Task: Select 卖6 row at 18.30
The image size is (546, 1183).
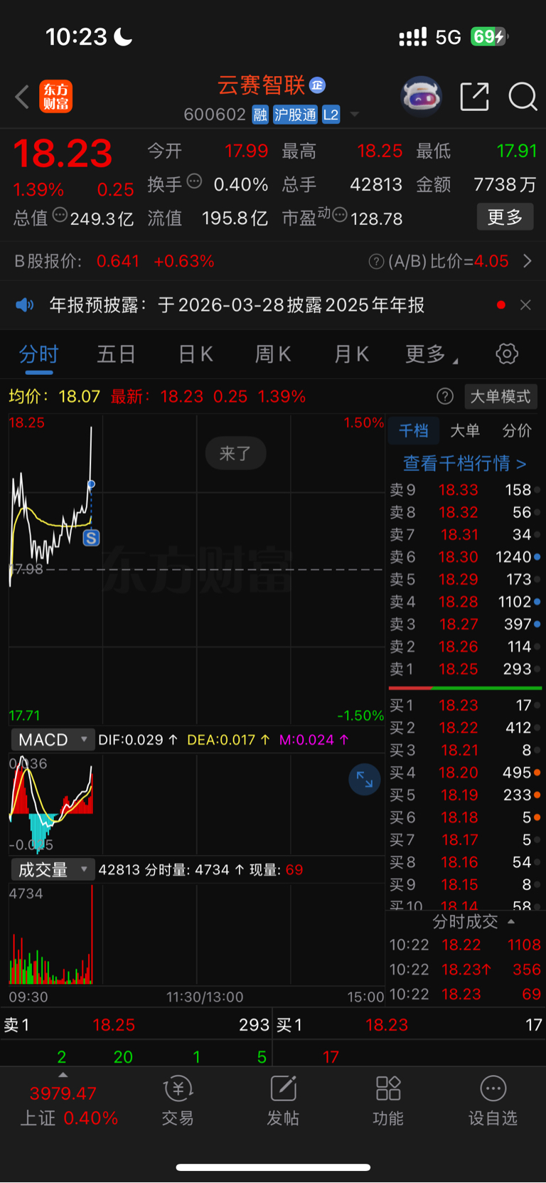Action: 465,557
